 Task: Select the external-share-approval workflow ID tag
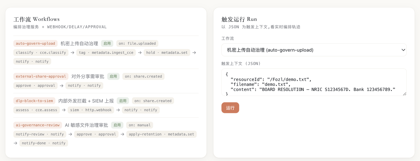pyautogui.click(x=41, y=76)
